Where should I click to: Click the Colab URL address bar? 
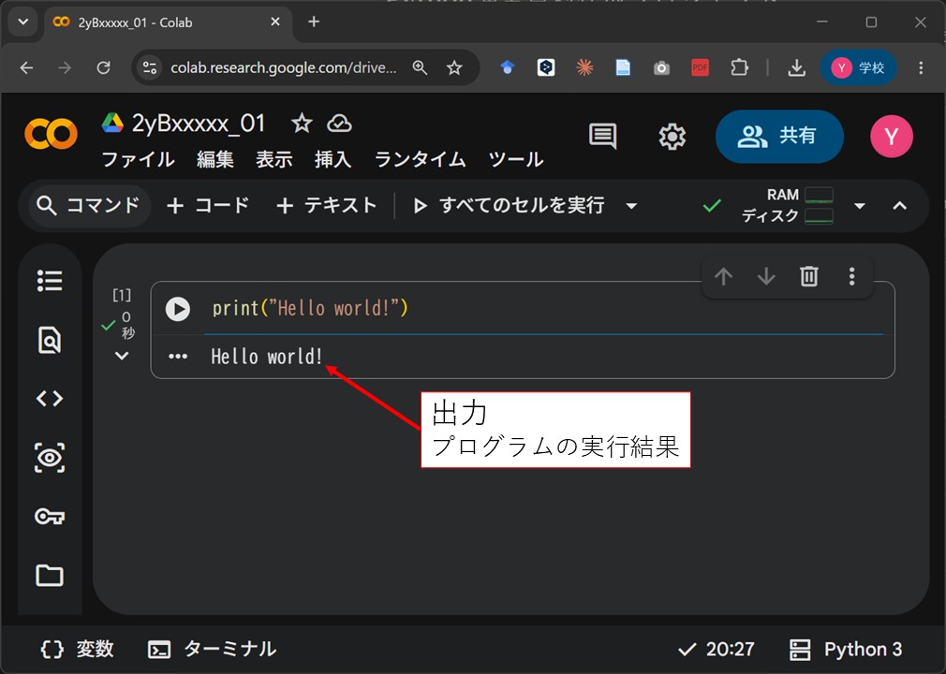283,67
